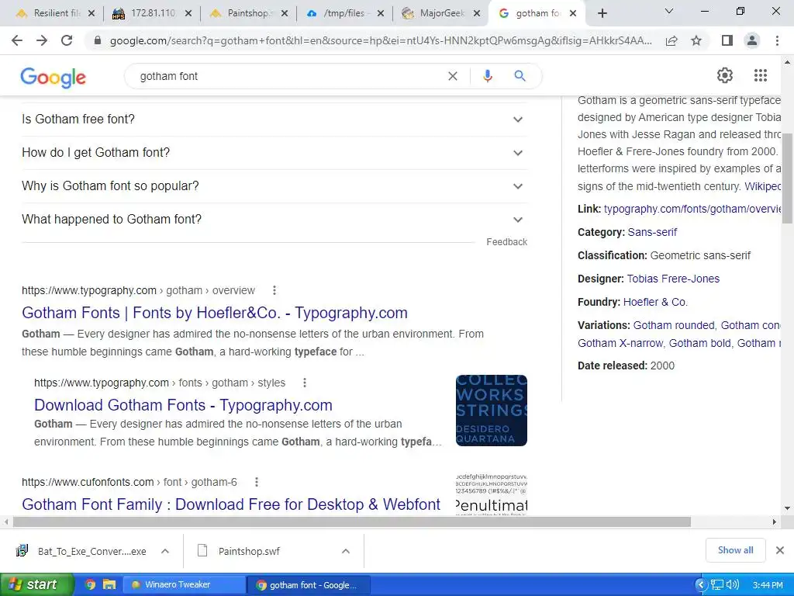Switch to MajorGeeks tab
This screenshot has height=596, width=794.
440,14
